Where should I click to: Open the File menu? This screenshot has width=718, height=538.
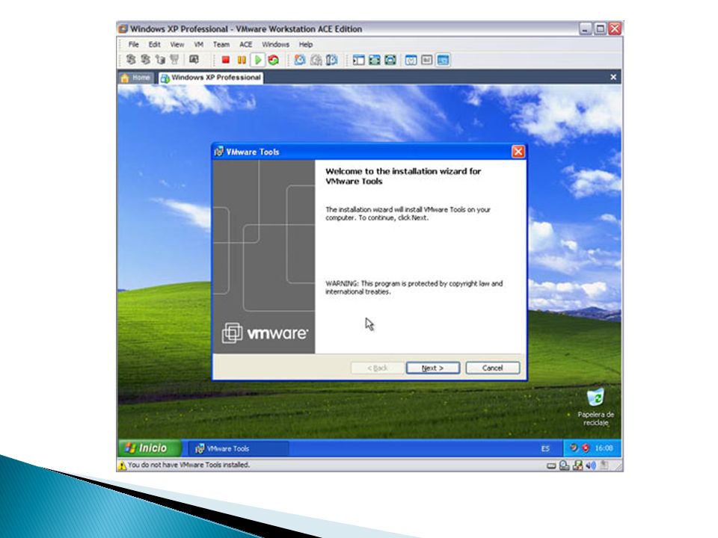click(133, 44)
